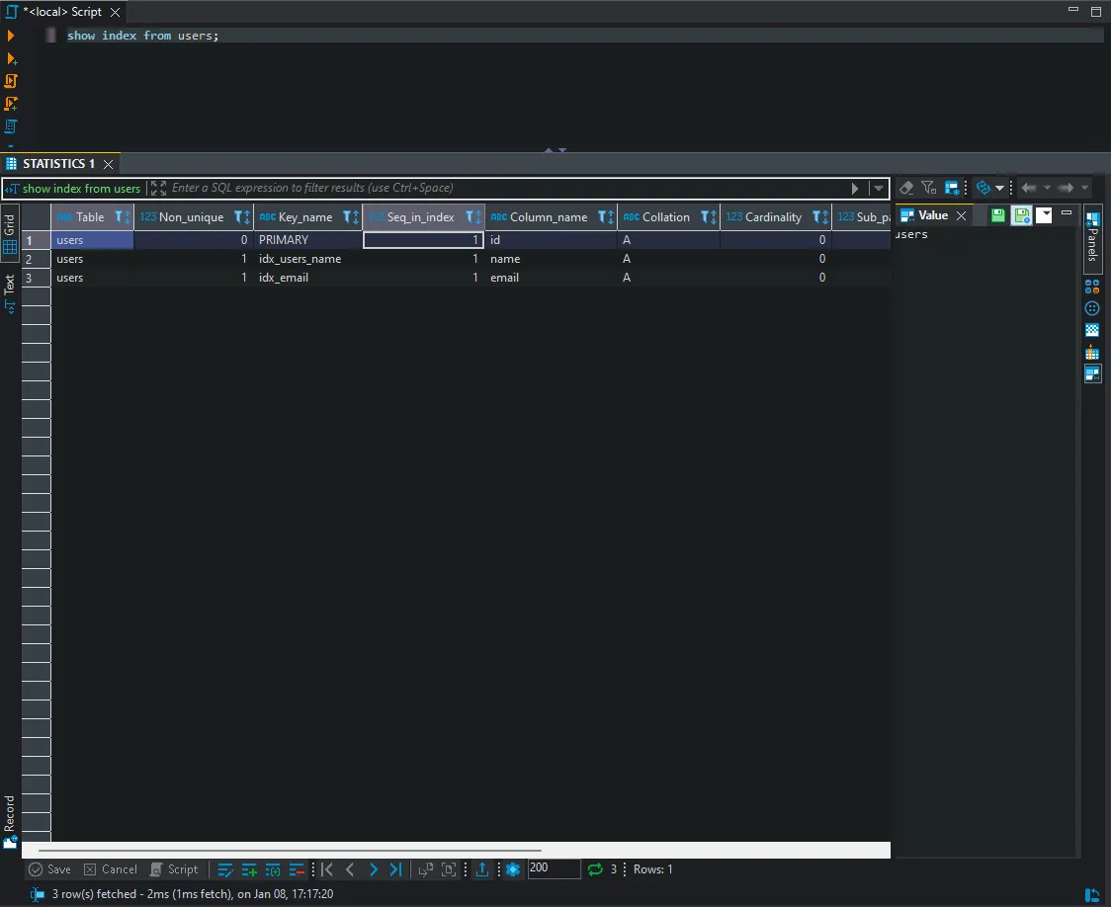Select the STATISTICS 1 result tab

point(57,164)
